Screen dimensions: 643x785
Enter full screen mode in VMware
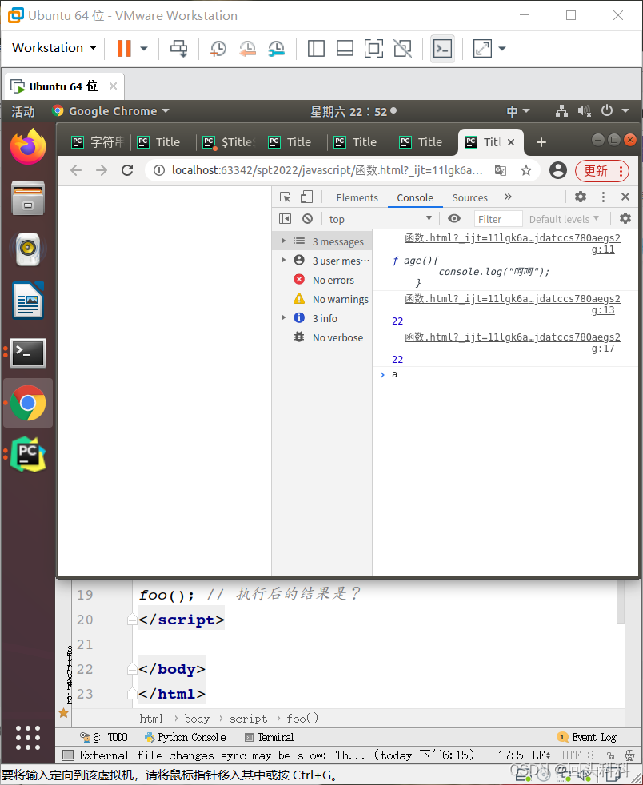point(373,49)
